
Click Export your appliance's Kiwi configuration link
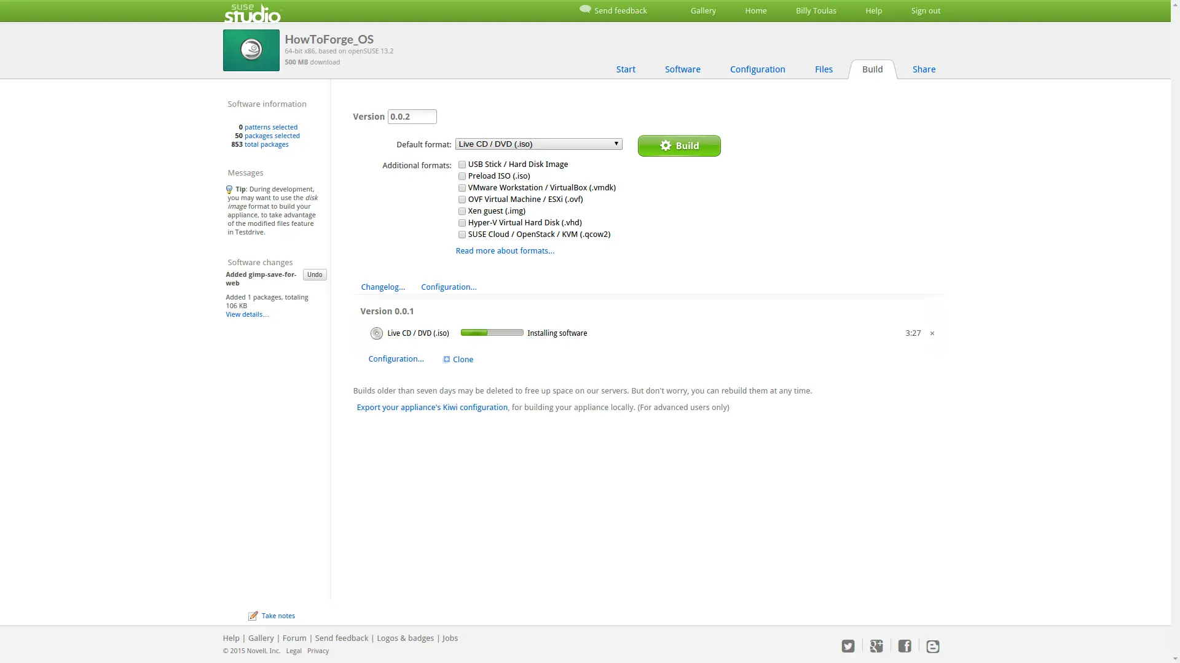click(432, 408)
